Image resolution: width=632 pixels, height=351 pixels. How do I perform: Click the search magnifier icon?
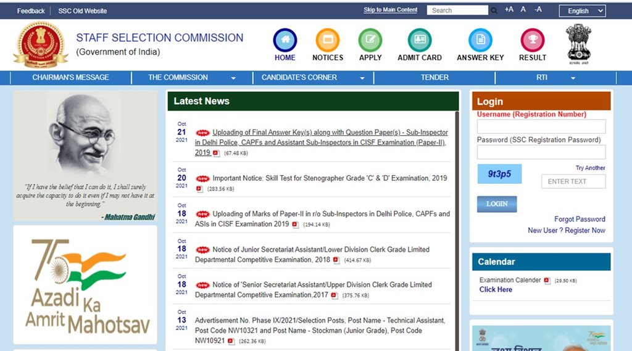(x=494, y=10)
